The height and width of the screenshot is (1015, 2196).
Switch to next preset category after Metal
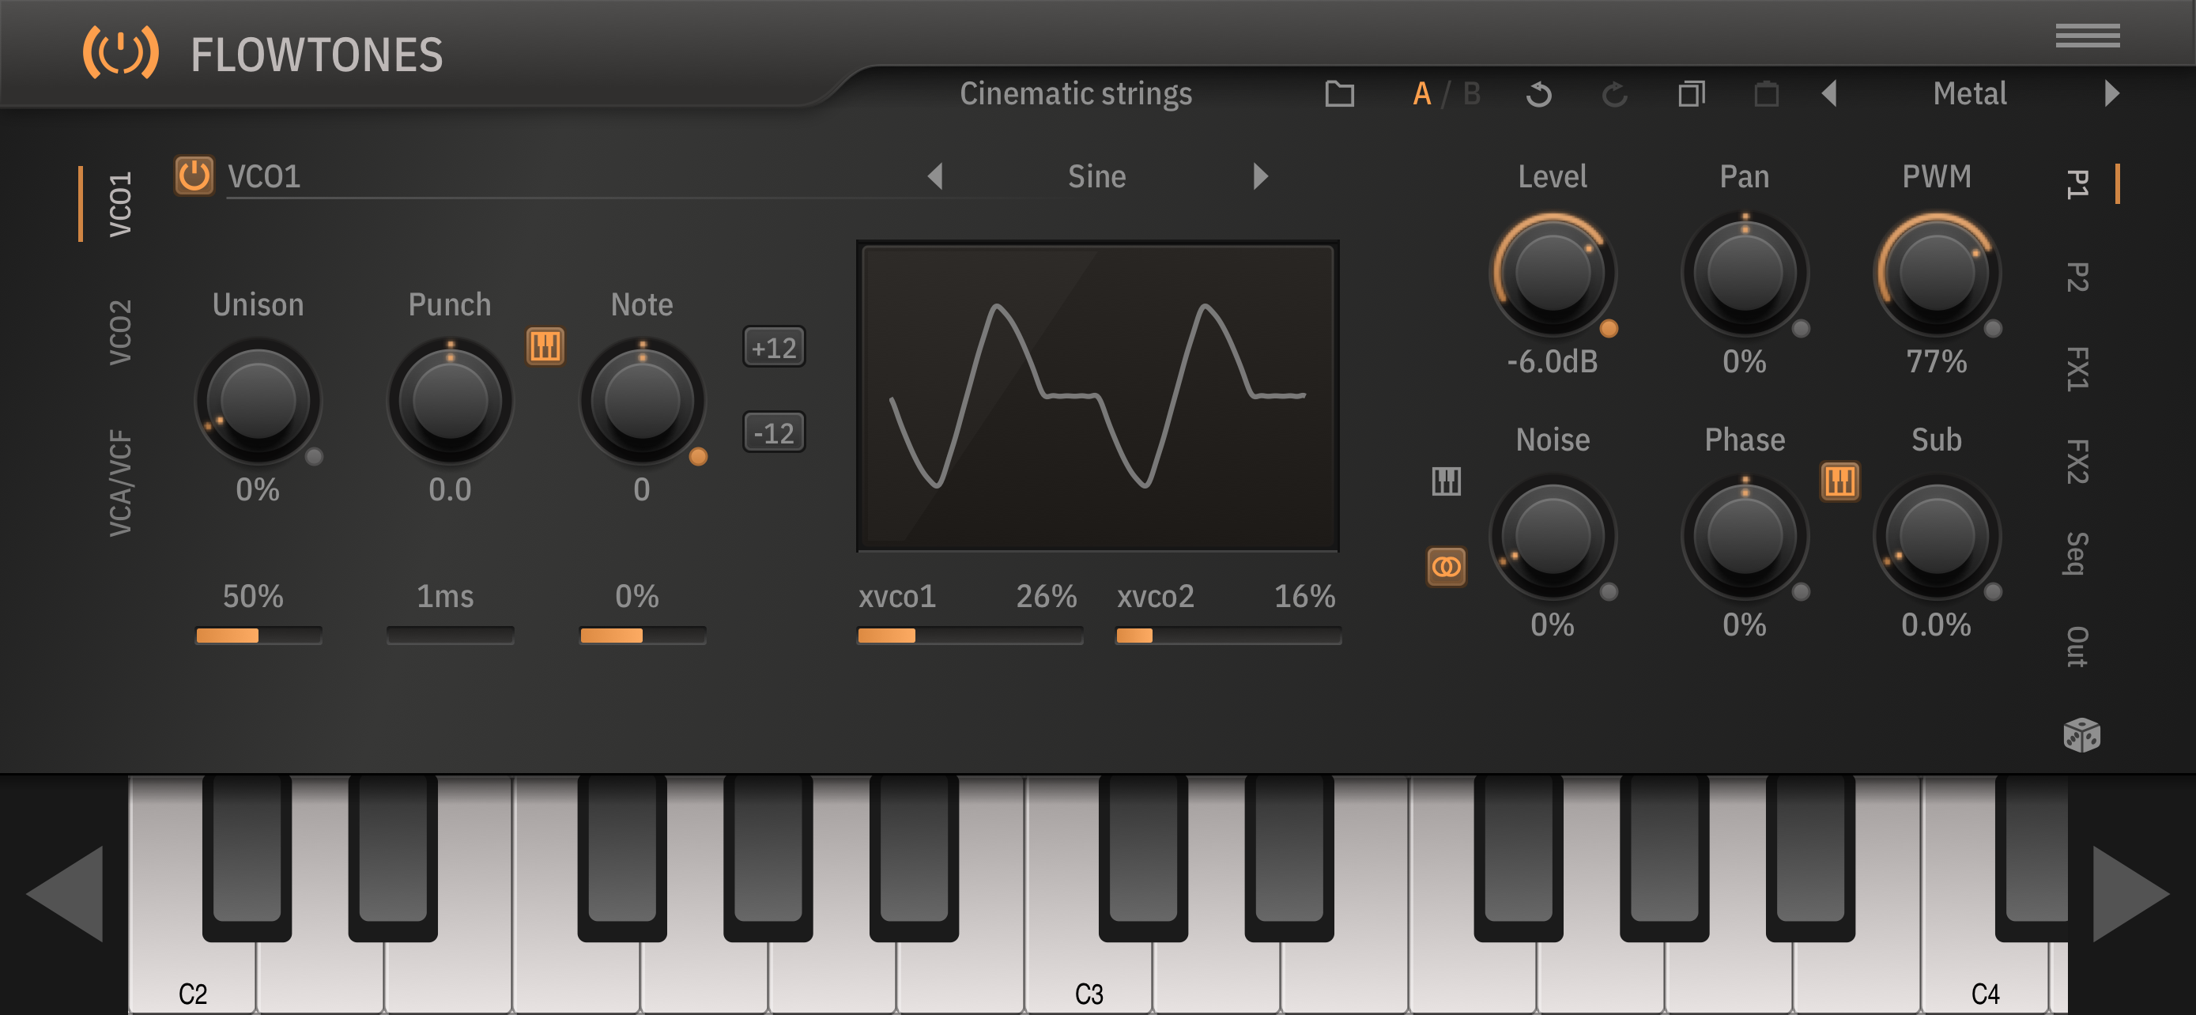(x=2111, y=93)
